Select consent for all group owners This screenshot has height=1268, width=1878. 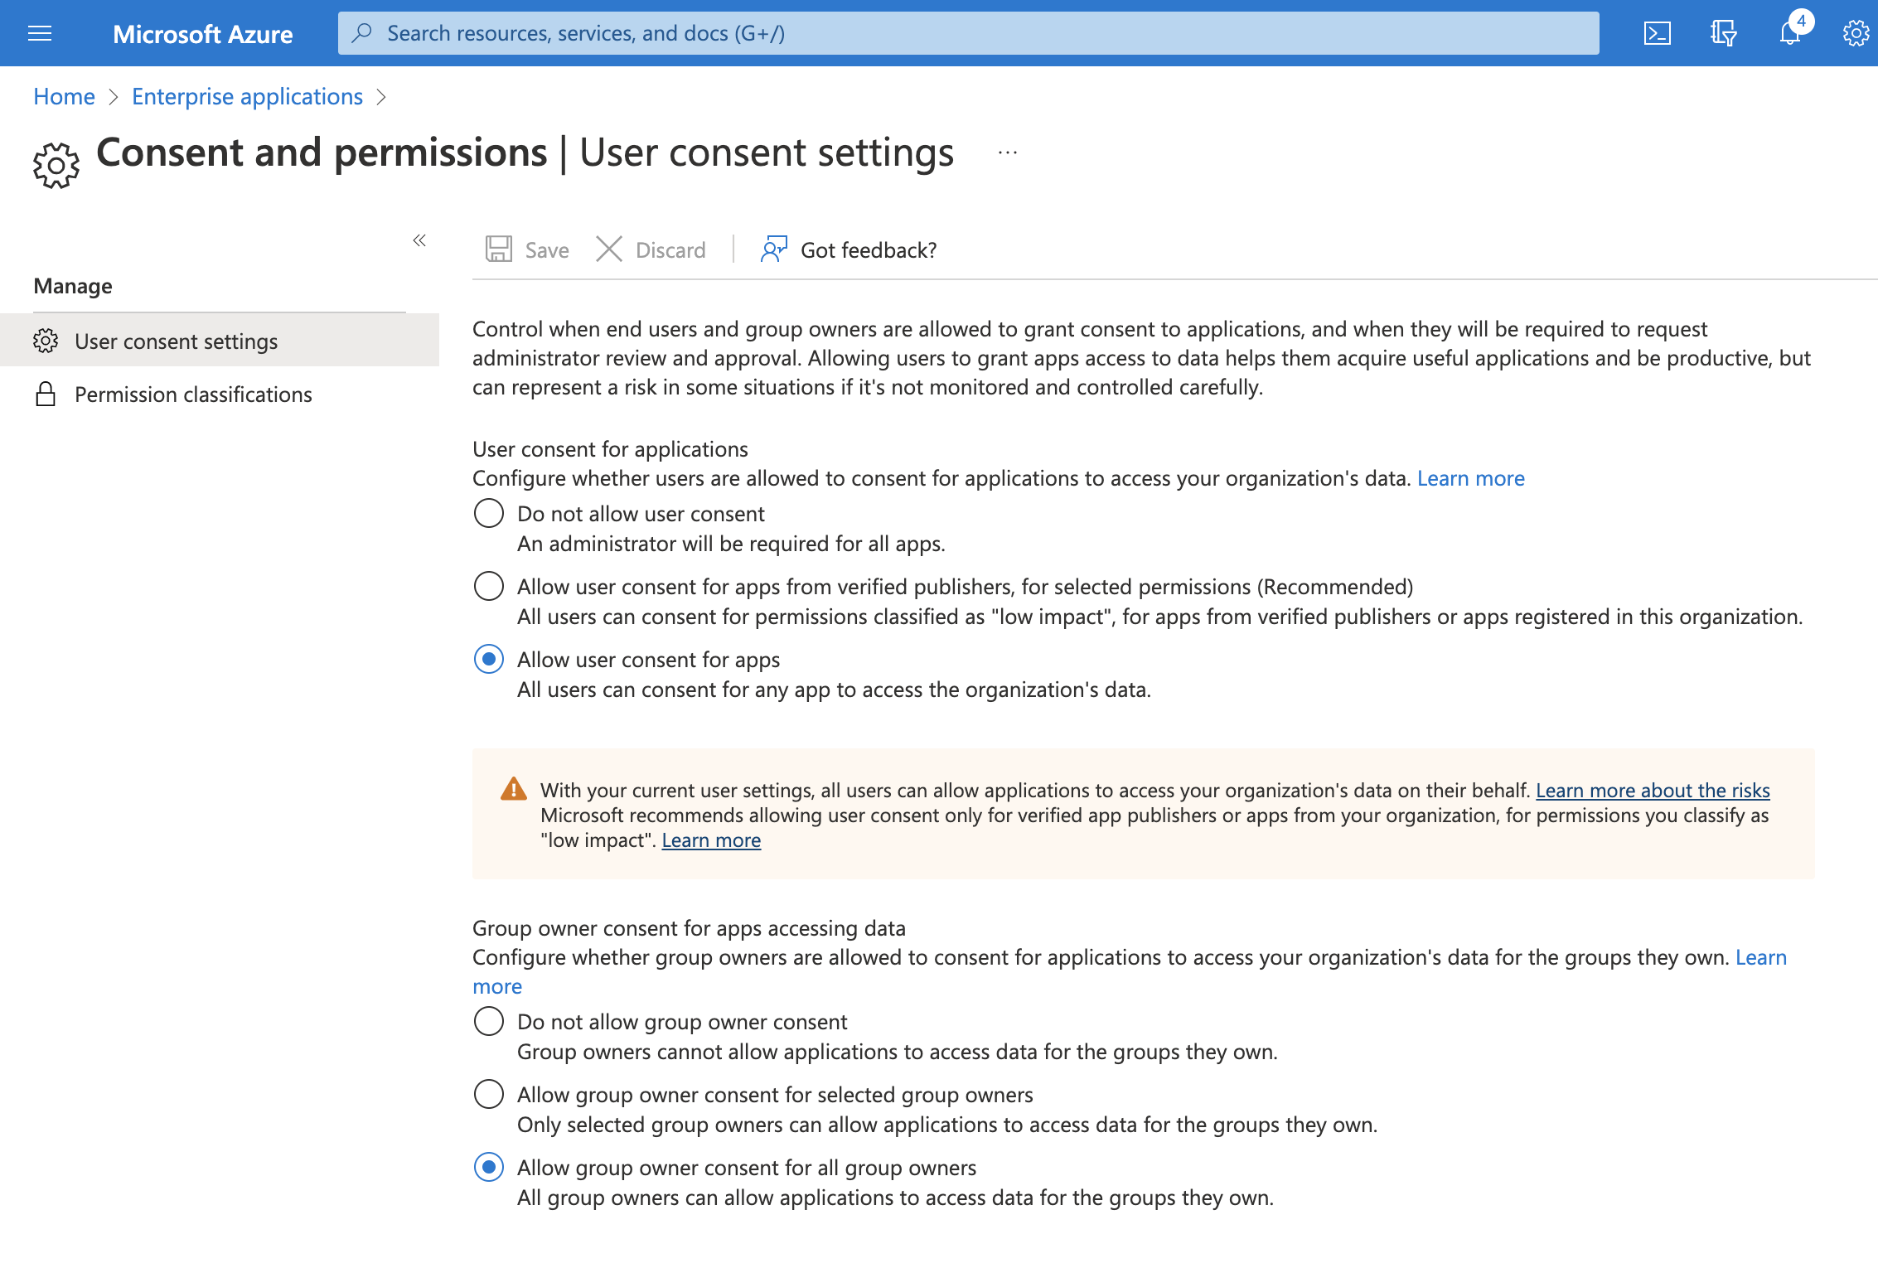489,1167
